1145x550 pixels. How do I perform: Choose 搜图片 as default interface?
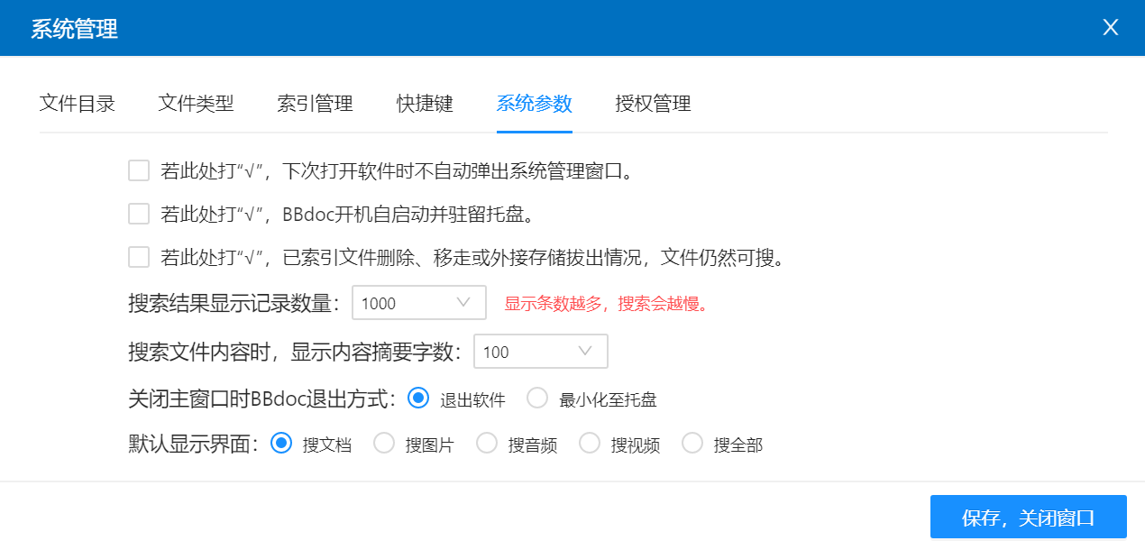click(384, 443)
